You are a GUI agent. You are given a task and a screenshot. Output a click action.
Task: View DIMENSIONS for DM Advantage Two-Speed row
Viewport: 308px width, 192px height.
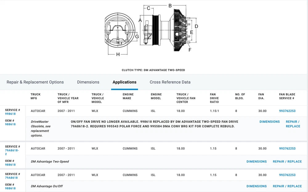point(257,162)
